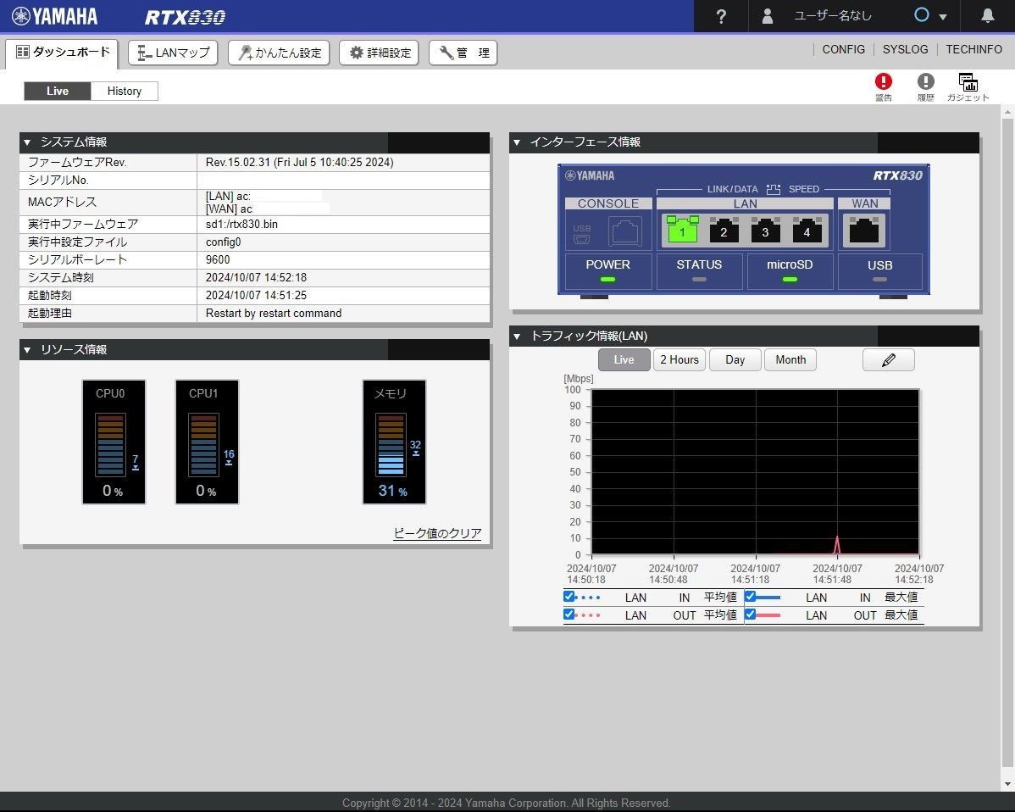1015x812 pixels.
Task: Click the ユーザー名なし user label
Action: click(833, 16)
